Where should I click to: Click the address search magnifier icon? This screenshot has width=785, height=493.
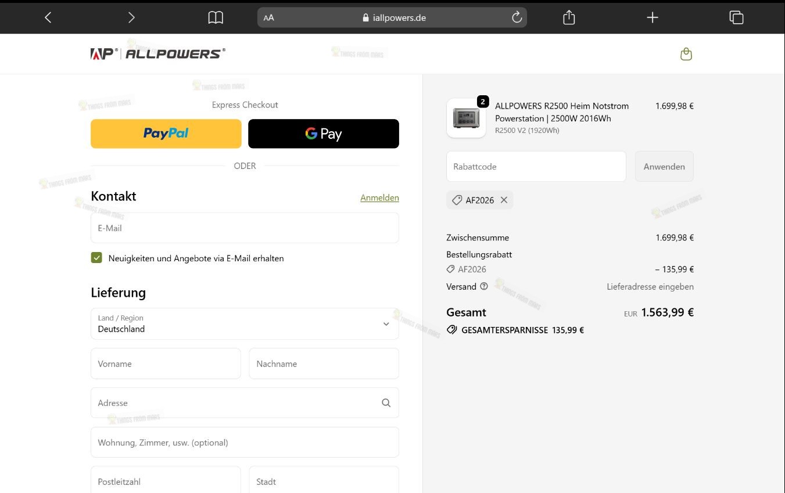386,403
